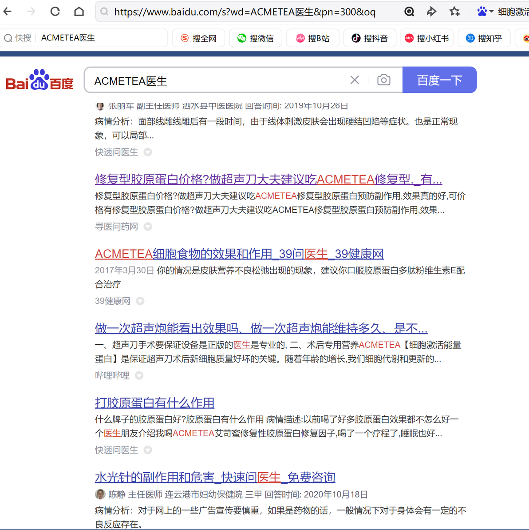This screenshot has height=530, width=529.
Task: Click 搜知乎 button
Action: click(484, 38)
